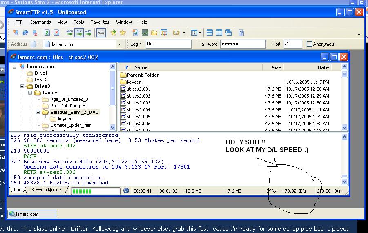This screenshot has width=368, height=233.
Task: Cascade the windows
Action: coord(228,33)
